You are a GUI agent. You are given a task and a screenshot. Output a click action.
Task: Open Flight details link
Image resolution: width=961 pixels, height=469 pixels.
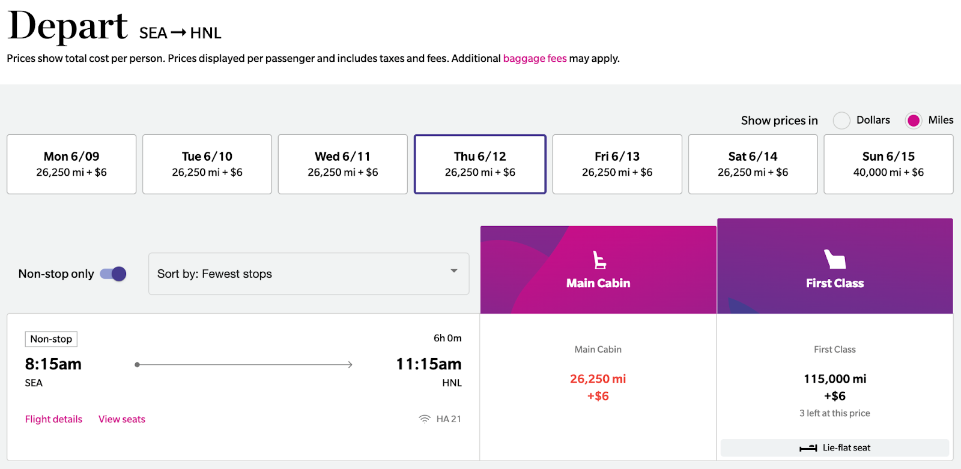click(53, 419)
